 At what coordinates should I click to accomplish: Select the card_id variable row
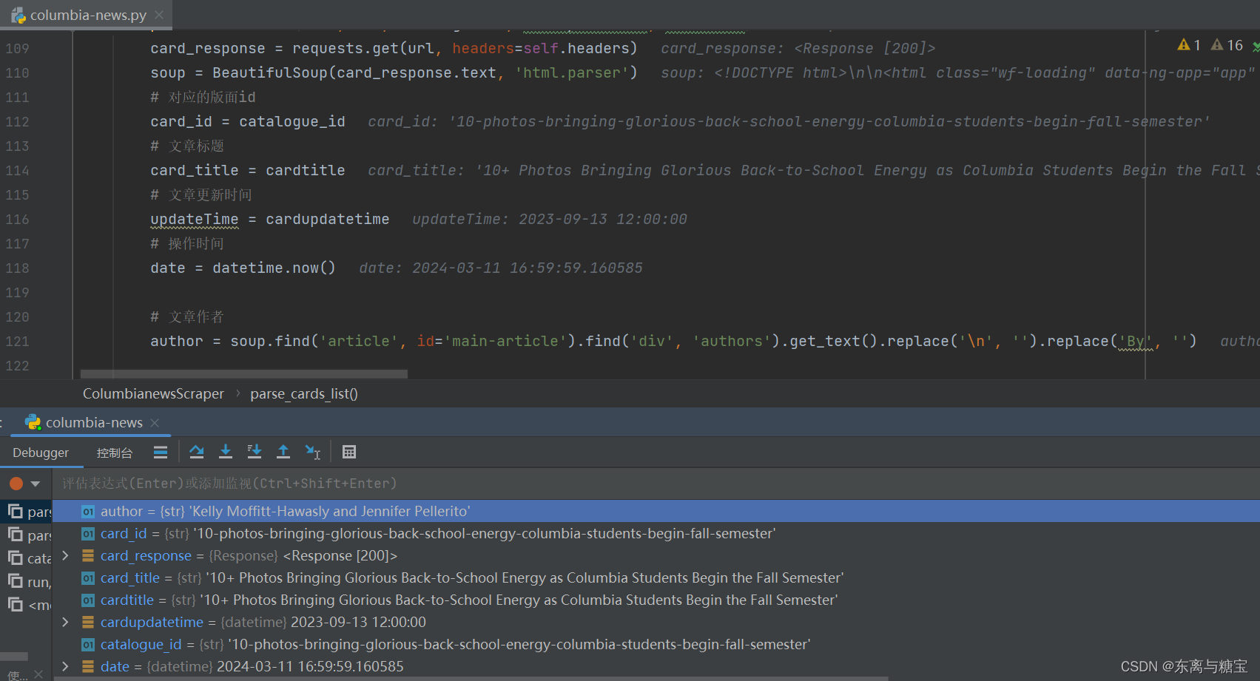656,533
